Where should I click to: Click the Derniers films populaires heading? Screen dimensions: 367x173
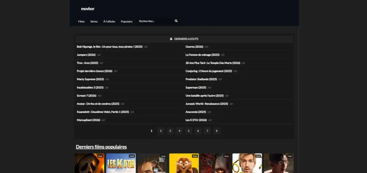(101, 147)
